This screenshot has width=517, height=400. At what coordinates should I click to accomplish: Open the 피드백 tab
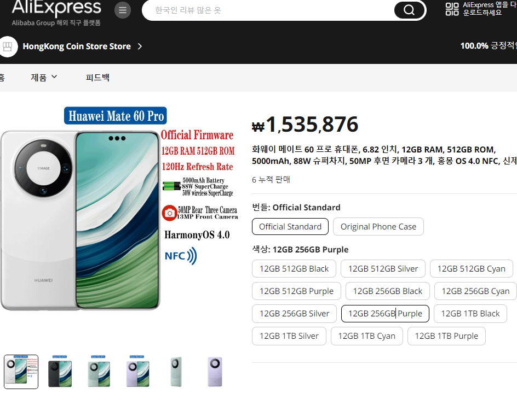click(x=97, y=77)
